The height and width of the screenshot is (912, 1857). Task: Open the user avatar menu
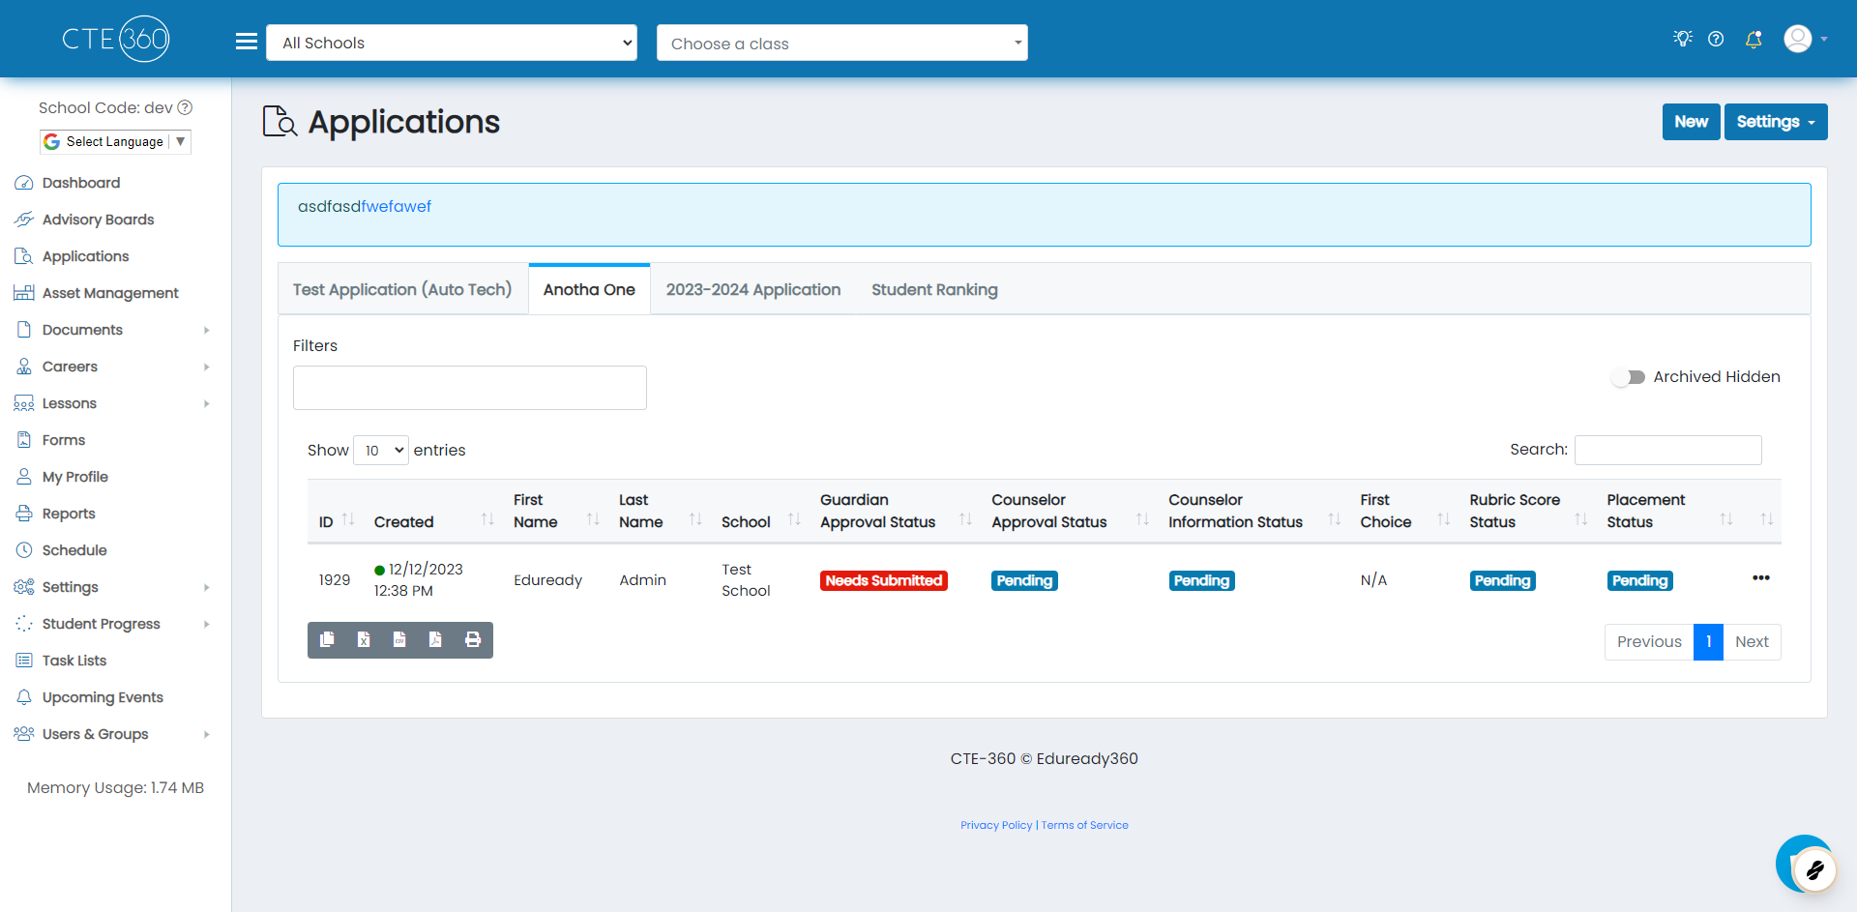point(1805,39)
